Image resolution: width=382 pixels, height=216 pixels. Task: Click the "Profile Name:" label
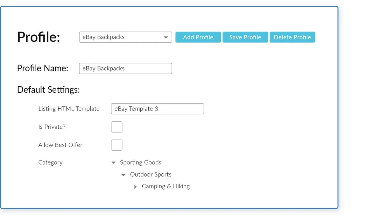pos(43,68)
